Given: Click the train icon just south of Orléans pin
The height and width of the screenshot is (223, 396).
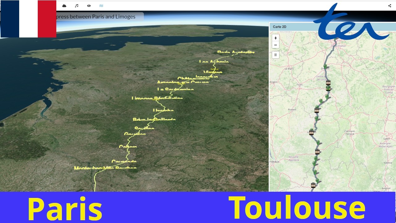Looking at the screenshot, I should (328, 83).
